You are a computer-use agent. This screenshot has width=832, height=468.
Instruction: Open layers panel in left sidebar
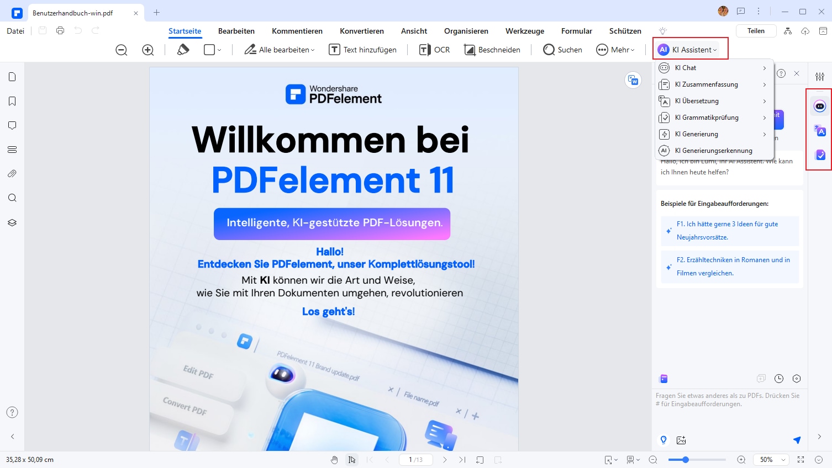[x=12, y=222]
